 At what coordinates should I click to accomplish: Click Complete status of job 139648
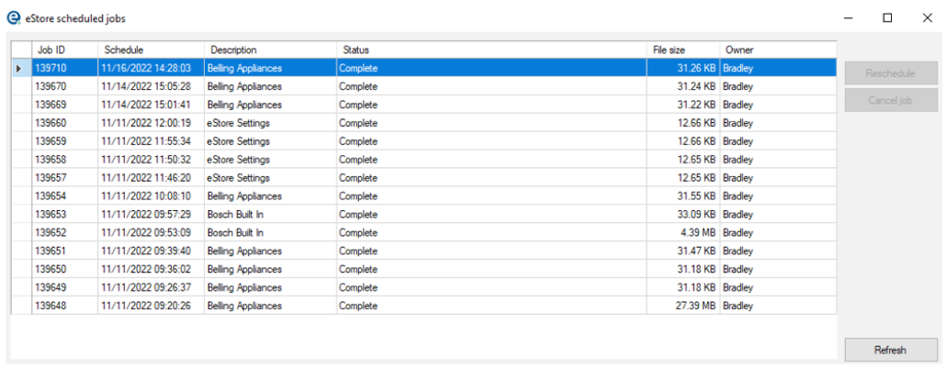click(x=491, y=306)
